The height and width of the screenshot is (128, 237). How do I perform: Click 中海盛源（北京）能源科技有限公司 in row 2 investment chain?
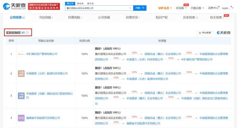click(x=147, y=79)
